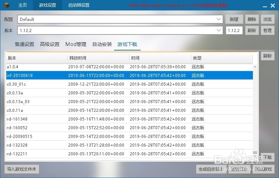Sort by the 释放时间 column header

coord(98,58)
